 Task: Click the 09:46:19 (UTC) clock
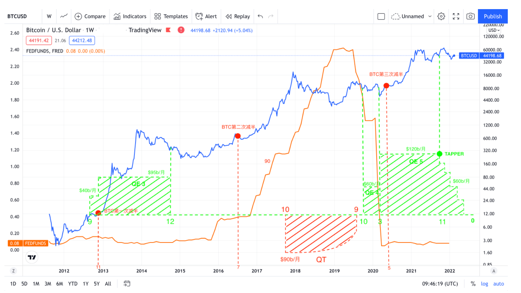[440, 284]
